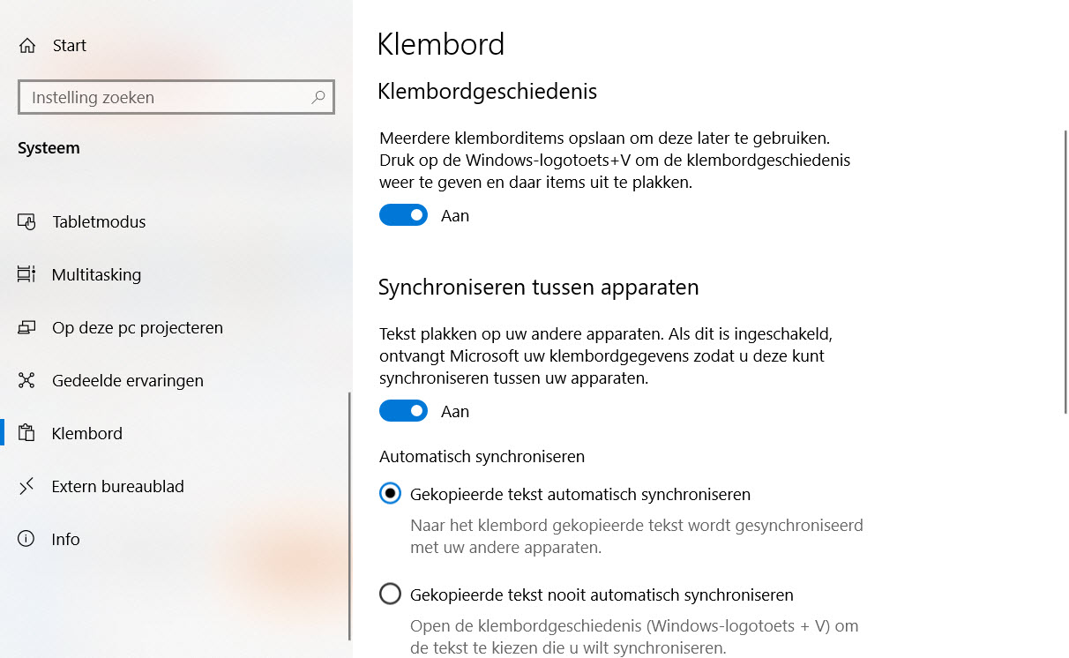Switch to the Klembord settings page
The width and height of the screenshot is (1069, 658).
[87, 433]
